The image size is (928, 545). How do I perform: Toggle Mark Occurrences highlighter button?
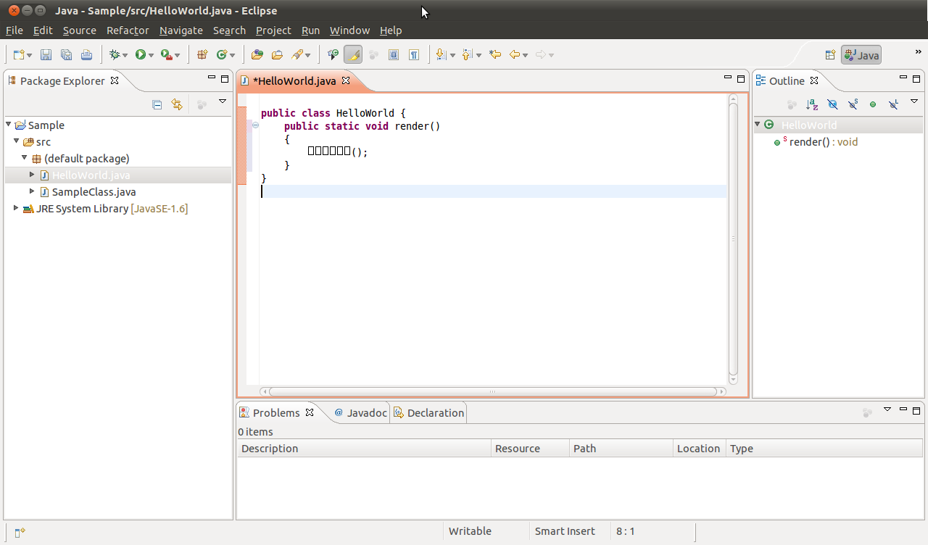[353, 55]
